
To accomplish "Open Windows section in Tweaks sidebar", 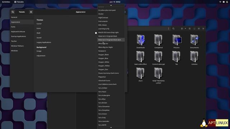I will 22,51.
